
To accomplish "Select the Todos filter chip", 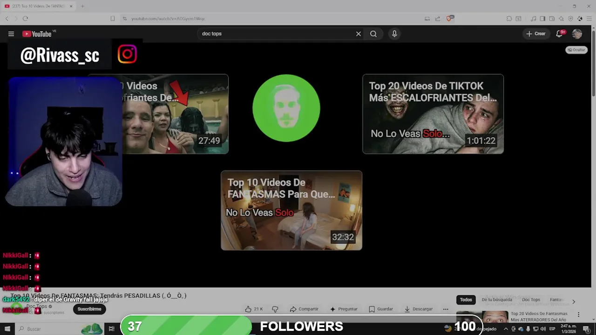I will pos(466,300).
